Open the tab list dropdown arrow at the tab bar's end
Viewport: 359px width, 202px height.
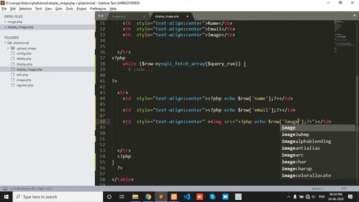[x=355, y=16]
